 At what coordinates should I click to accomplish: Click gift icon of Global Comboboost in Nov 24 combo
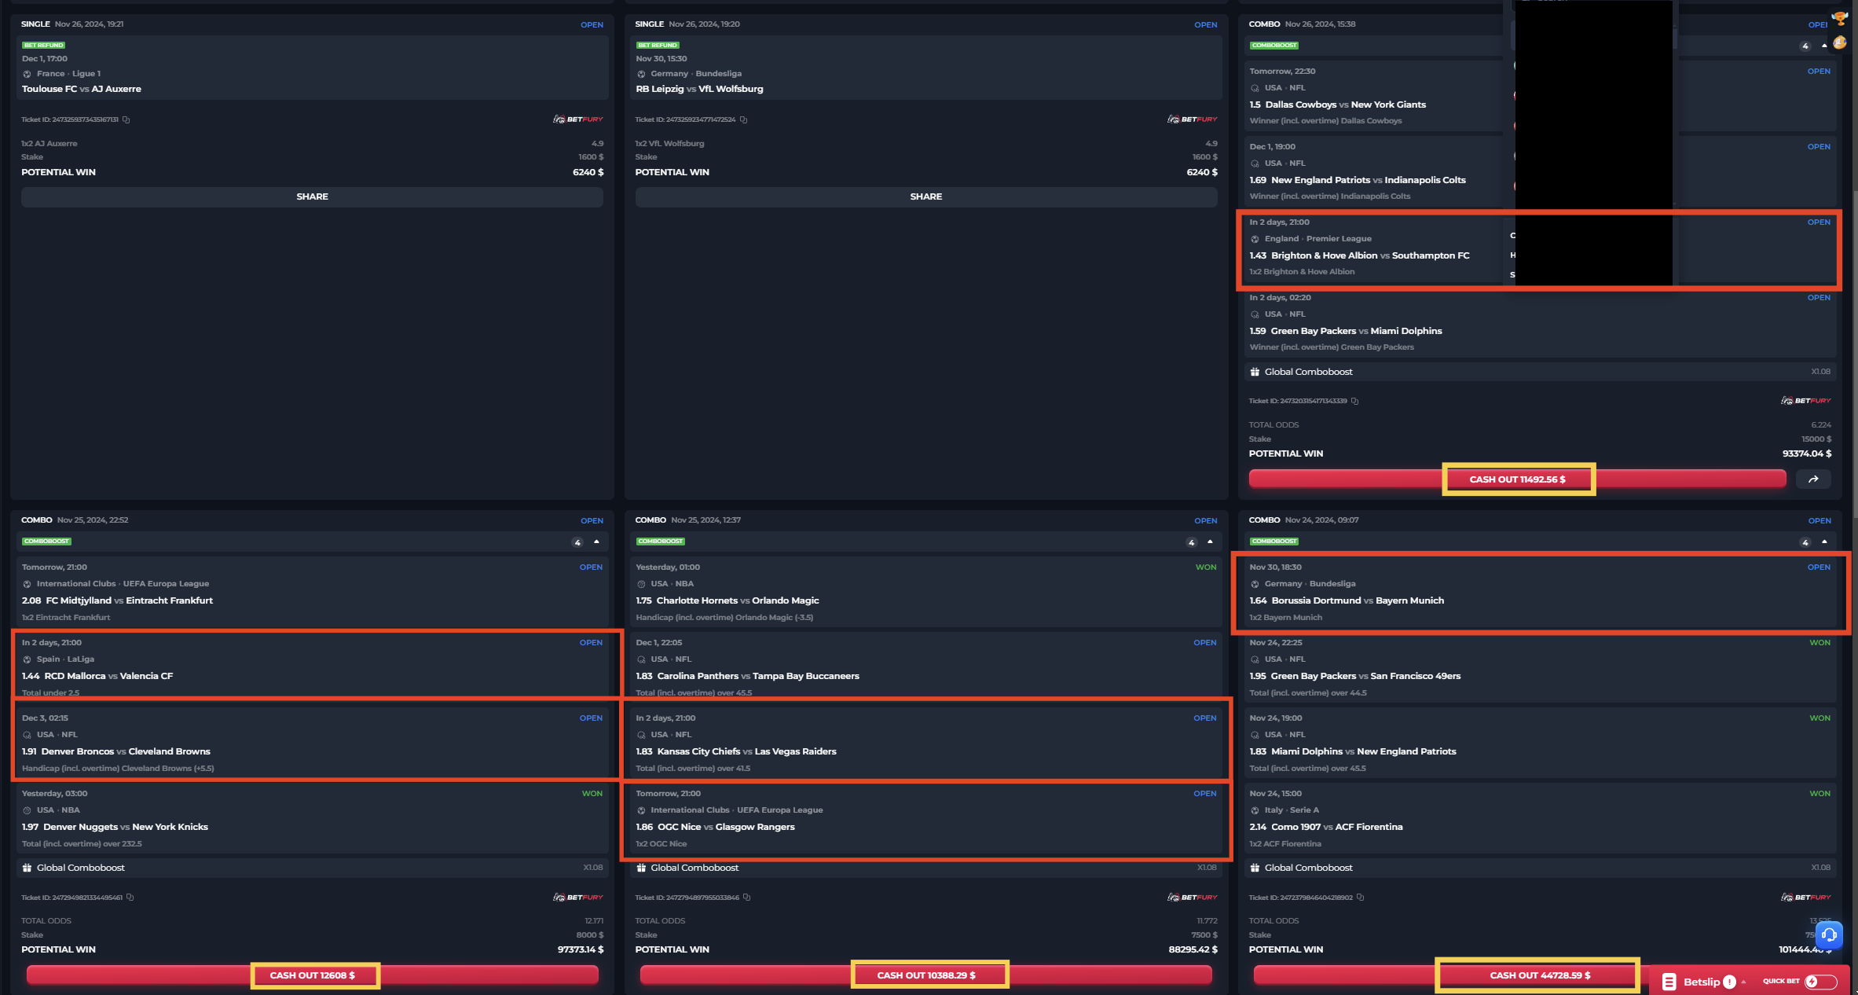click(1255, 868)
